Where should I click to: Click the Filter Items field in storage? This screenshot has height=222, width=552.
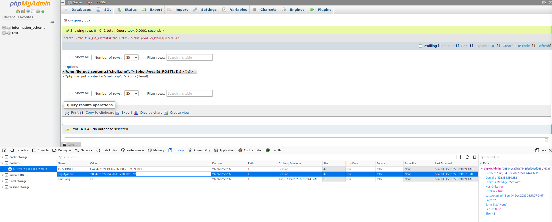[257, 157]
